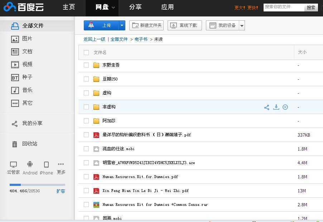This screenshot has height=222, width=323.
Task: Open the My Shares icon in sidebar
Action: pos(15,124)
